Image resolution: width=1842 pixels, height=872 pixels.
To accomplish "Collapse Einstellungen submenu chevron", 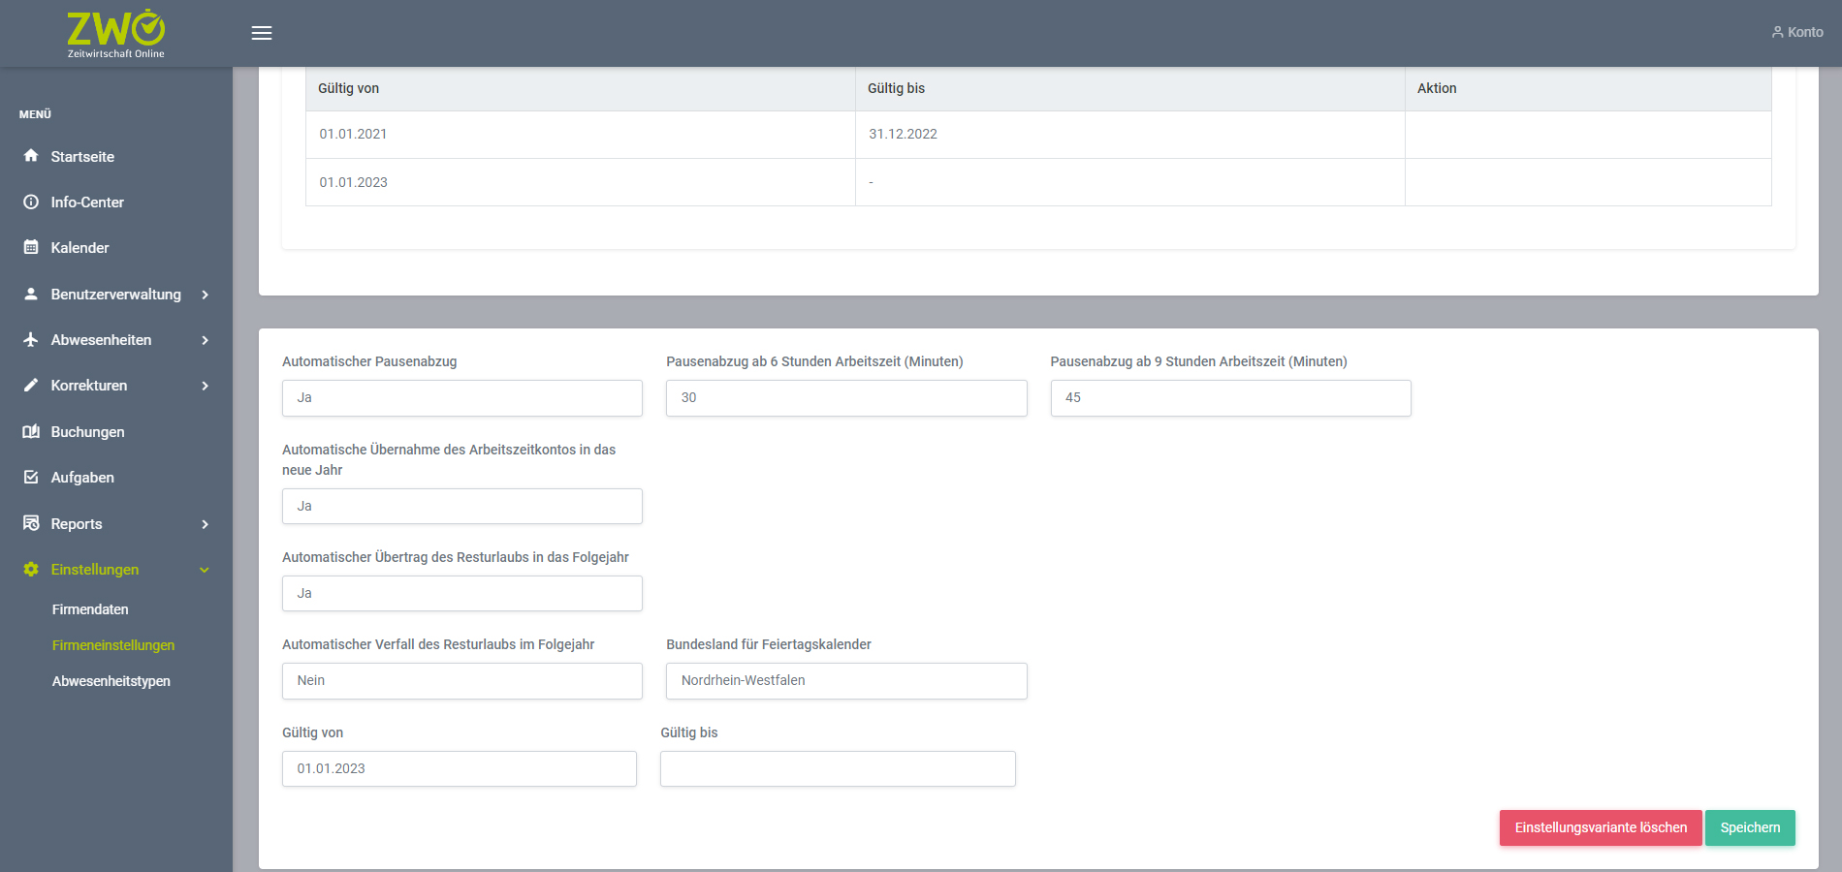I will pyautogui.click(x=205, y=570).
